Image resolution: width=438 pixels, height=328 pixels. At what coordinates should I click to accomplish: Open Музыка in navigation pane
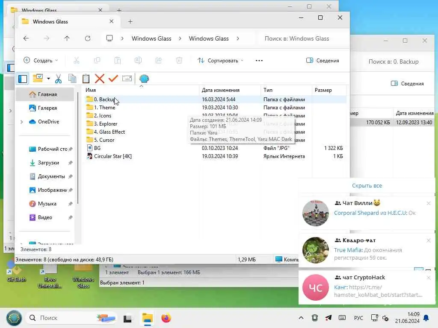pyautogui.click(x=44, y=204)
